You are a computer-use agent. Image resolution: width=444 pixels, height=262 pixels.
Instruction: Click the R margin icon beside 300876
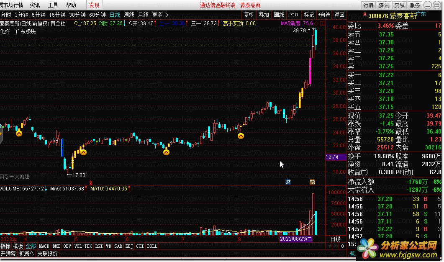365,14
